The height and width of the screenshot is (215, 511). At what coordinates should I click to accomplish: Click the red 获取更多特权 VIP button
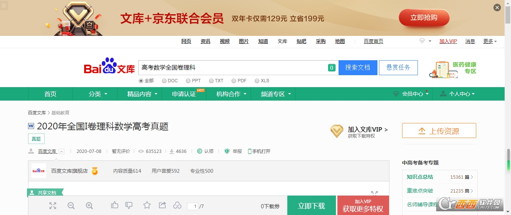pyautogui.click(x=363, y=205)
